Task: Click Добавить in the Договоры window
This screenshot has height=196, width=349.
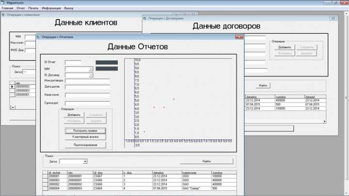Action: 285,47
